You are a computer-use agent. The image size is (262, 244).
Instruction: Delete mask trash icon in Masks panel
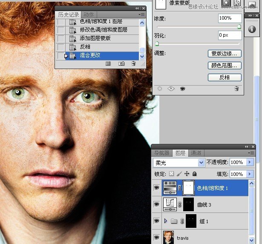[x=236, y=89]
